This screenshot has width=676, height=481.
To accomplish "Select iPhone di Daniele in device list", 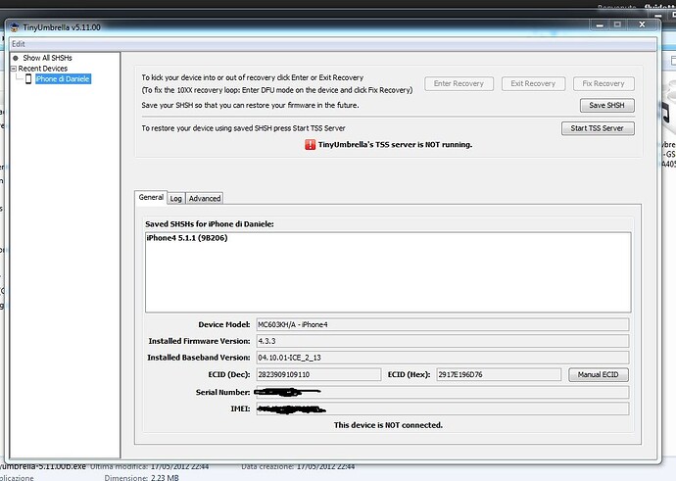I will 63,79.
